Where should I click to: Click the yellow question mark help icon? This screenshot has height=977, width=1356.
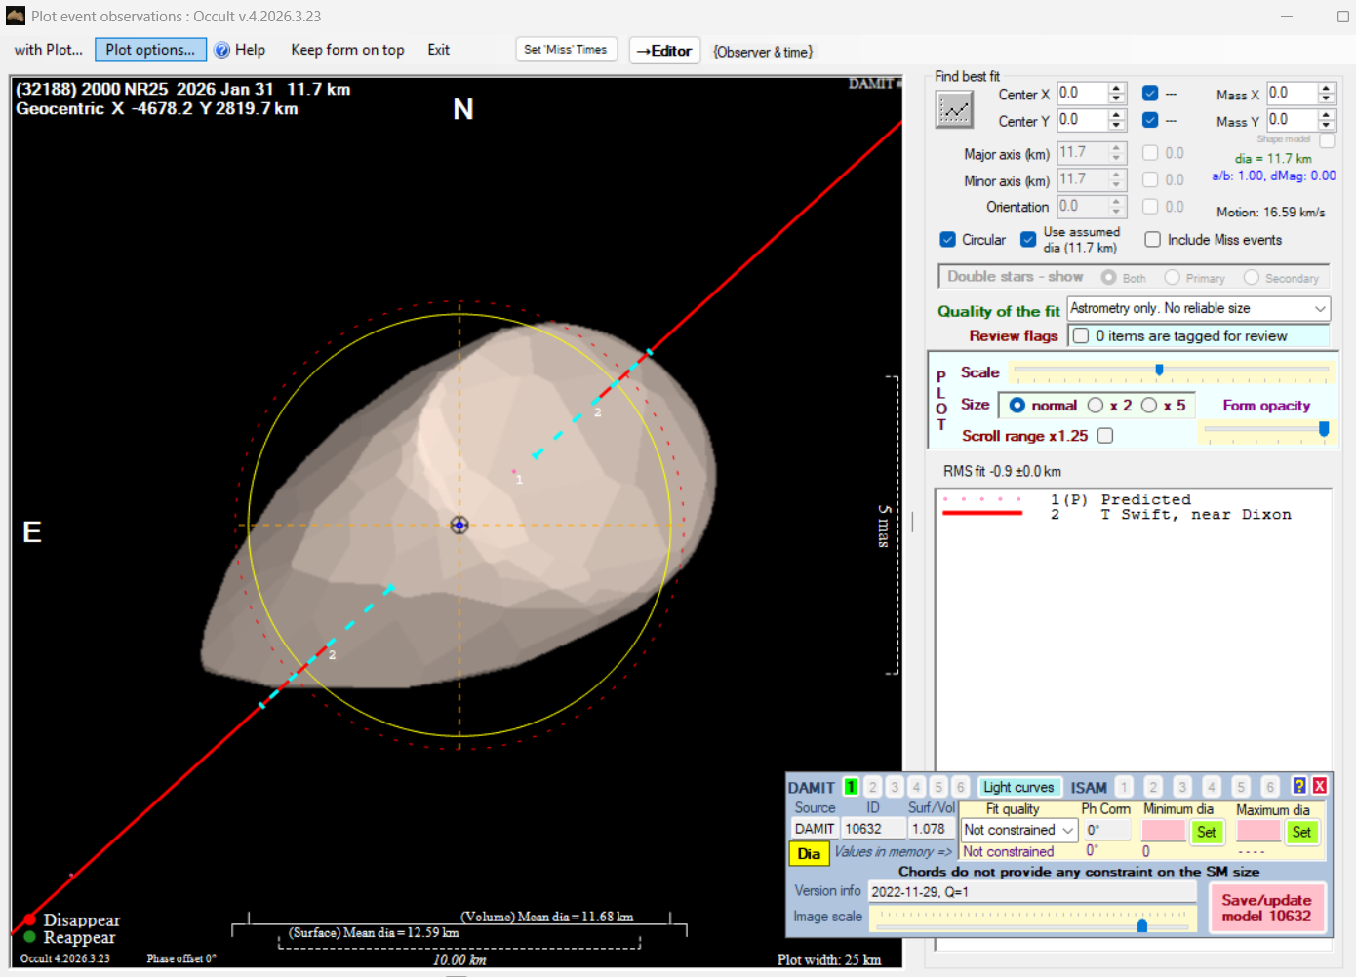1298,786
